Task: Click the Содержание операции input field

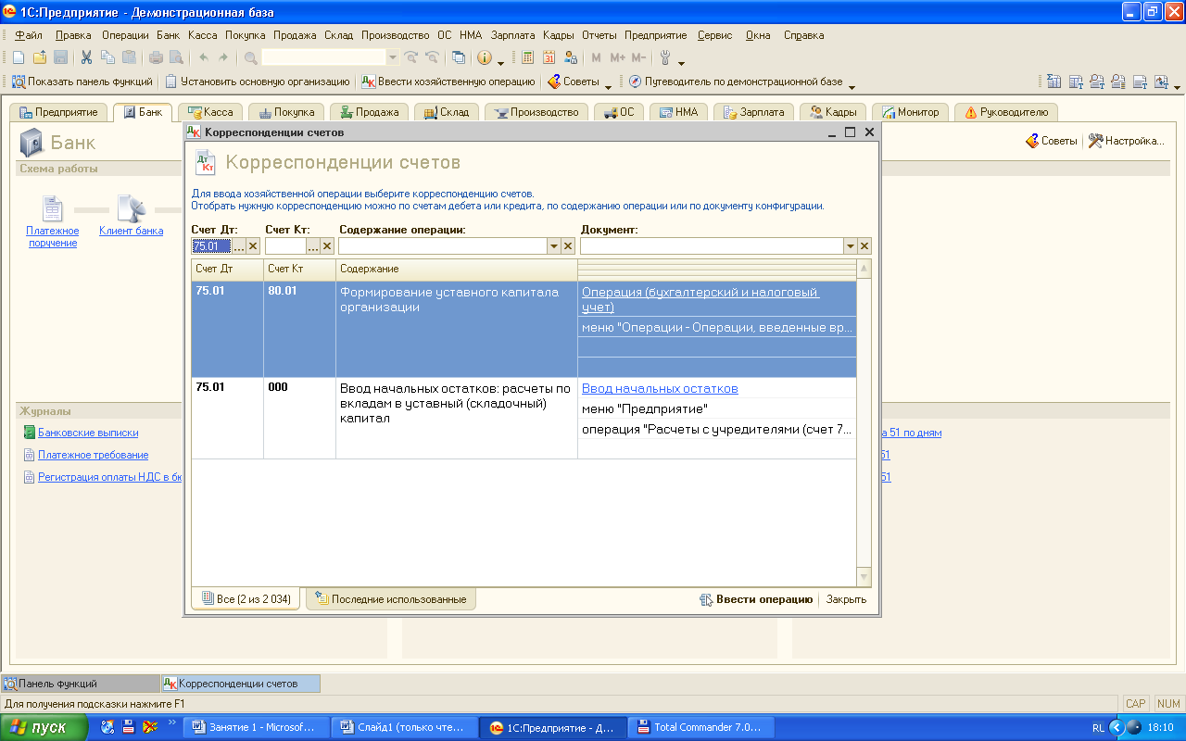Action: pos(443,246)
